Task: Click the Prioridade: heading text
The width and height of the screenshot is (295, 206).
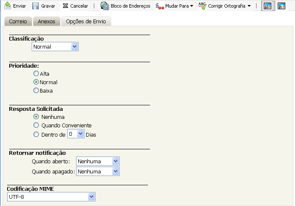Action: click(24, 66)
